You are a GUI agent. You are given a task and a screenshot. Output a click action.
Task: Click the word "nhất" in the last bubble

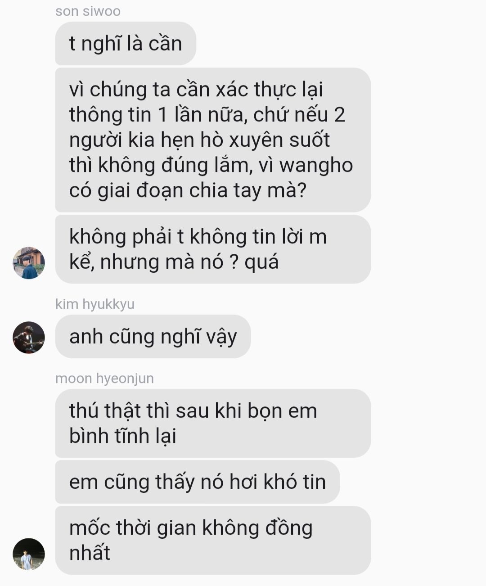click(x=90, y=553)
